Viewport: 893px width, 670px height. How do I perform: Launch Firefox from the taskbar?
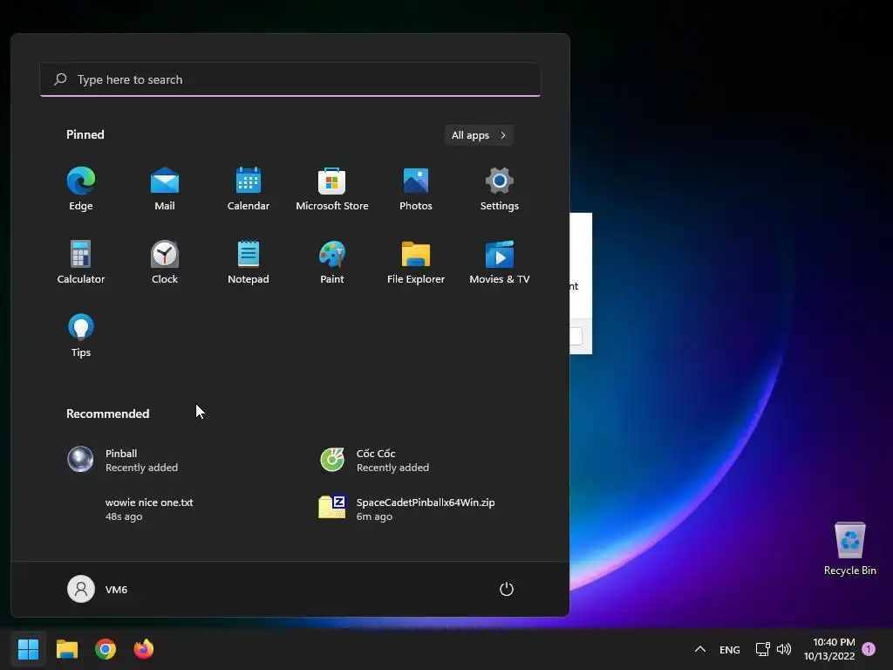point(144,649)
